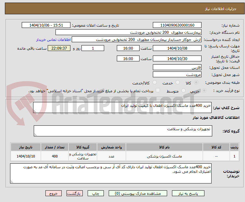Click the 'نام کالا' column header
This screenshot has width=245, height=202.
[165, 147]
